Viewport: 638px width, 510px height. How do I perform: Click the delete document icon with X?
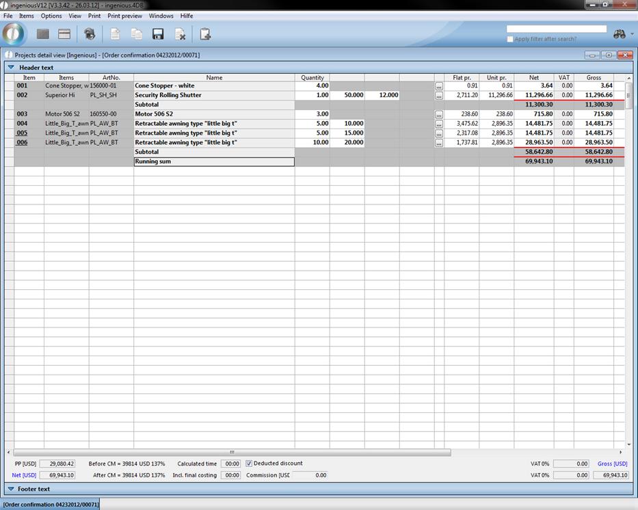pyautogui.click(x=180, y=34)
